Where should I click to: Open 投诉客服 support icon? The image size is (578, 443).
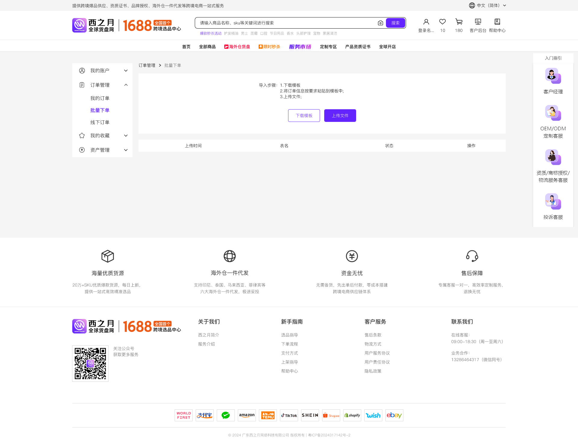(553, 201)
